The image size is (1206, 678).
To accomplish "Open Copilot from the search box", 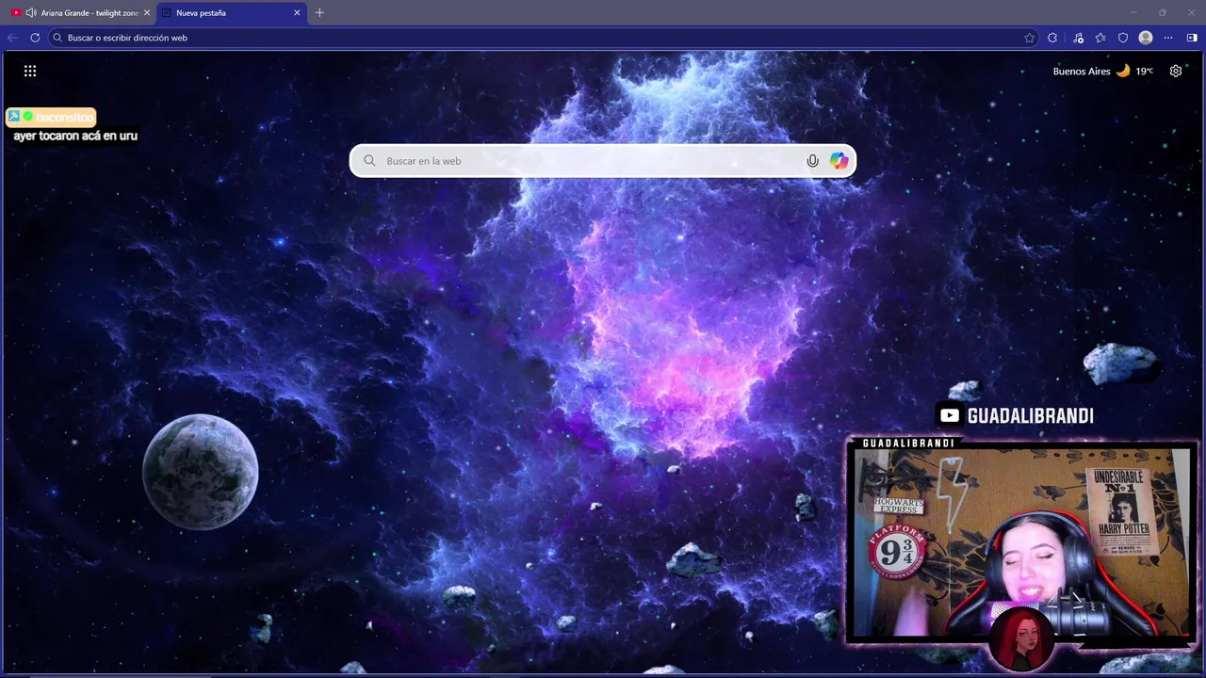I will [839, 161].
